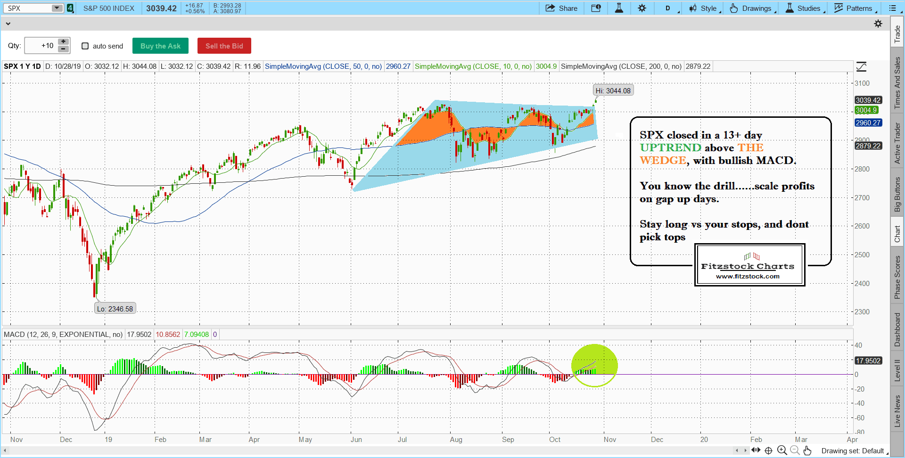Click the Sell the Bid button
905x458 pixels.
(x=224, y=46)
